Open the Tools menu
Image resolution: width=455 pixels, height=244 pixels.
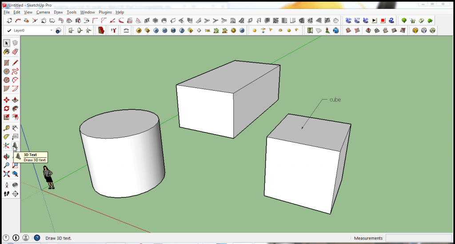point(72,12)
